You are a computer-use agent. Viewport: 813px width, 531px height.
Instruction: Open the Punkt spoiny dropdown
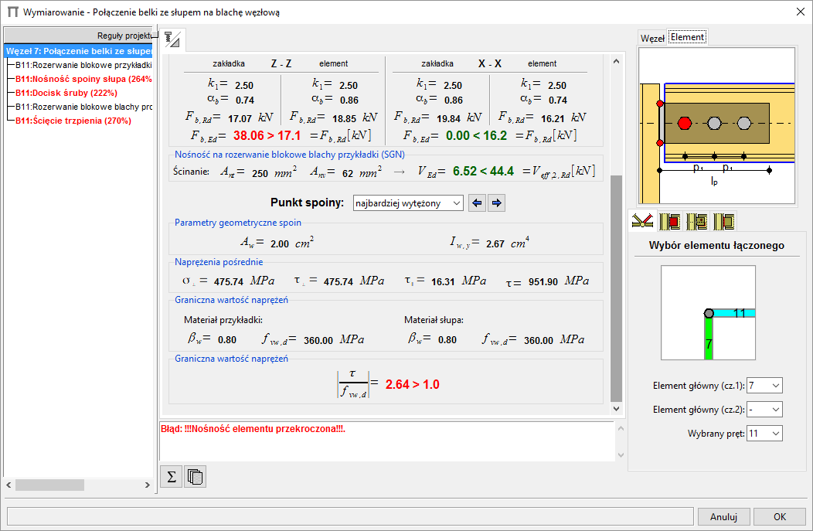pyautogui.click(x=407, y=203)
